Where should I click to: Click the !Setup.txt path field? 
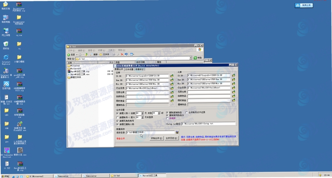coord(208,123)
